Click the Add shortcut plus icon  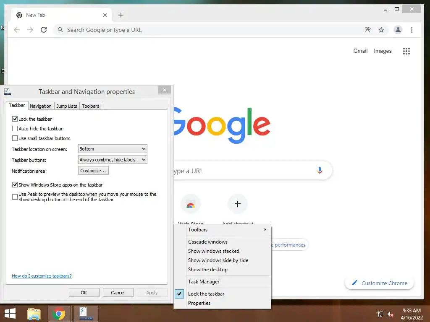[238, 204]
